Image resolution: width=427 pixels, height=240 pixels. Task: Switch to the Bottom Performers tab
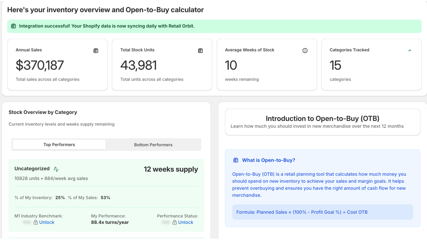tap(153, 145)
